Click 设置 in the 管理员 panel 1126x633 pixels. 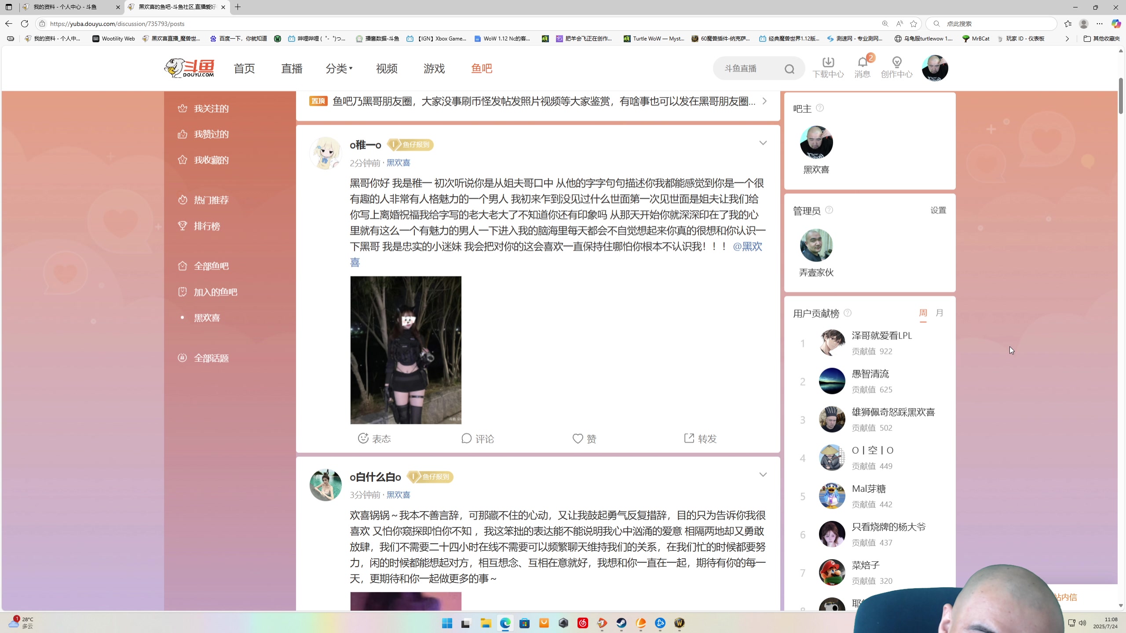pyautogui.click(x=938, y=210)
